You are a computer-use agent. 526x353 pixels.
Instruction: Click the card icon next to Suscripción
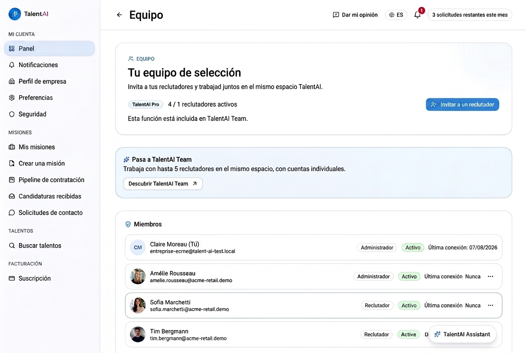[12, 278]
